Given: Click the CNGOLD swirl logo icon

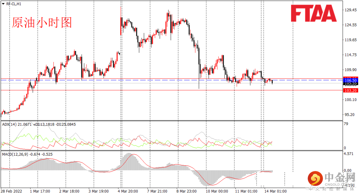Looking at the screenshot, I should (x=315, y=178).
